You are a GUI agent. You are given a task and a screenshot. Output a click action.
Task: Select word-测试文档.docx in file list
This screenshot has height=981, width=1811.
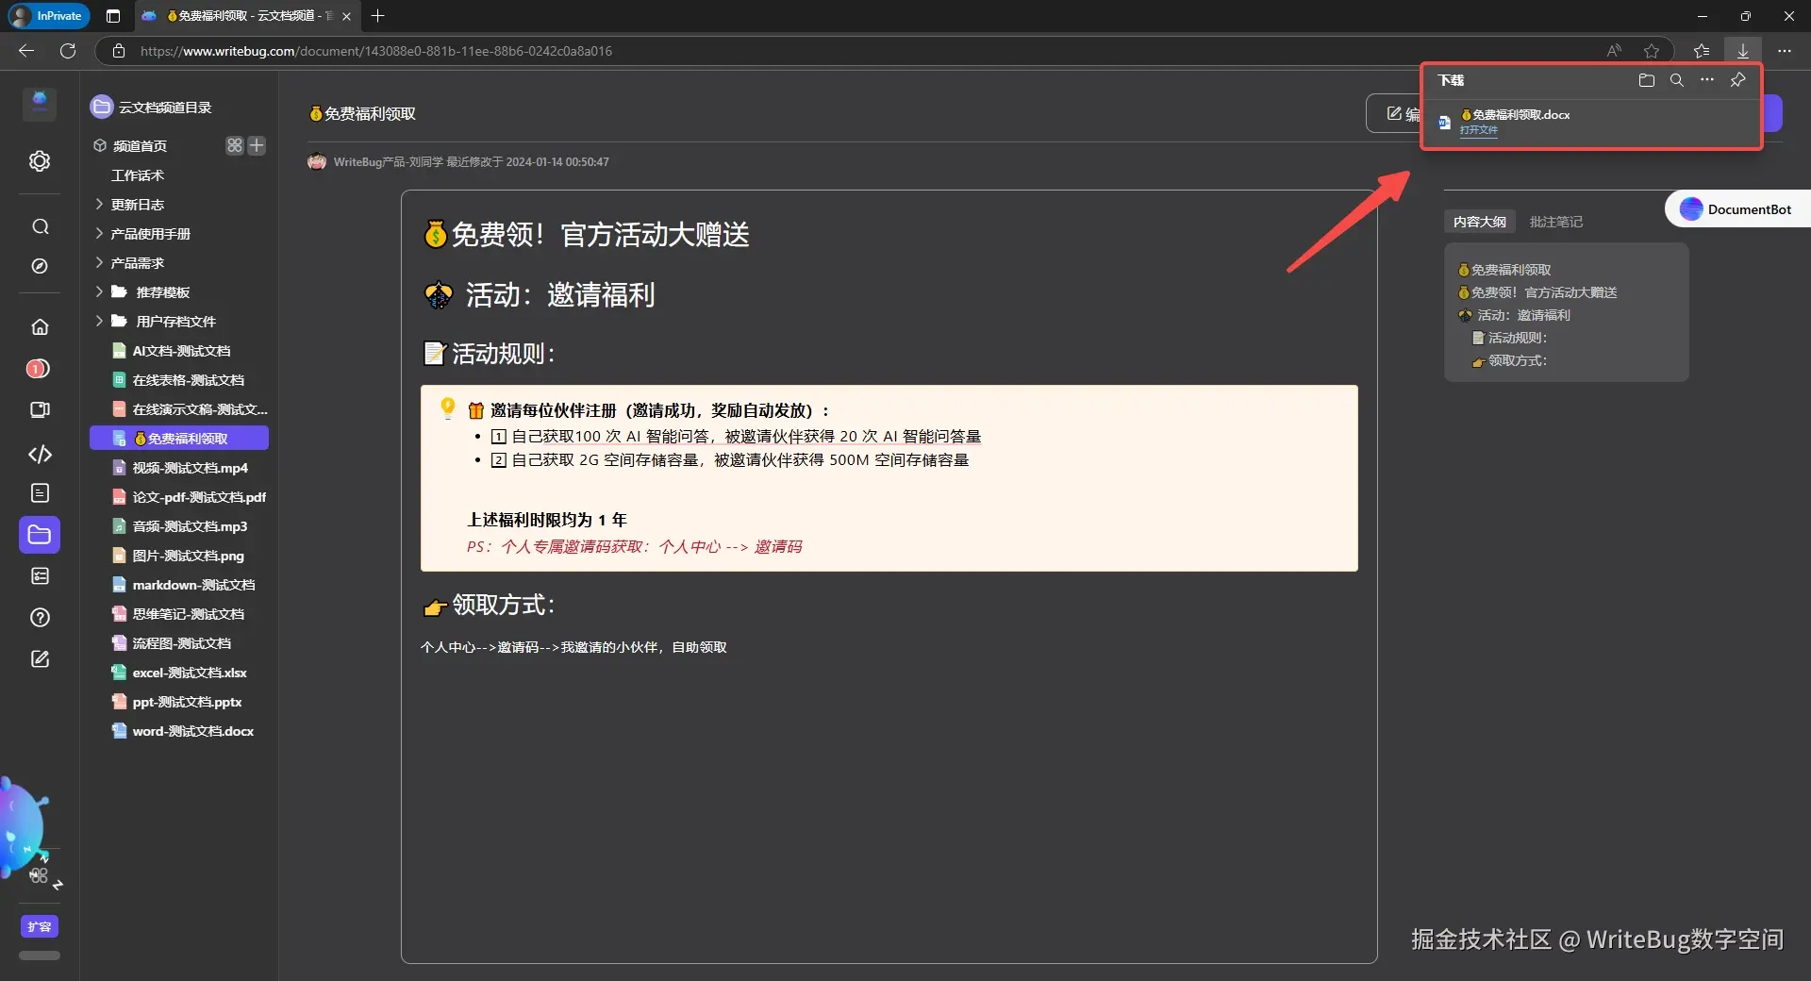(x=191, y=731)
